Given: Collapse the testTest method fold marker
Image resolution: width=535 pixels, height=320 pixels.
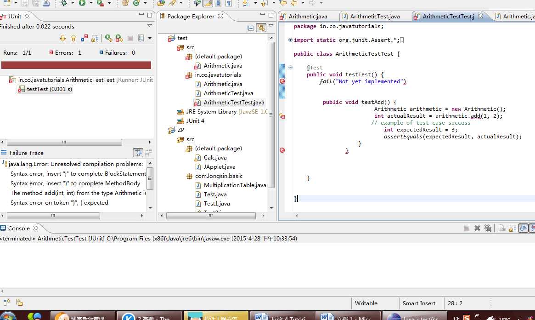Looking at the screenshot, I should [x=290, y=67].
